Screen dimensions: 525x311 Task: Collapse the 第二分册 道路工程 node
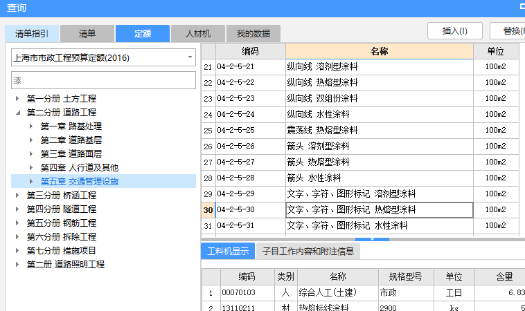tap(18, 113)
